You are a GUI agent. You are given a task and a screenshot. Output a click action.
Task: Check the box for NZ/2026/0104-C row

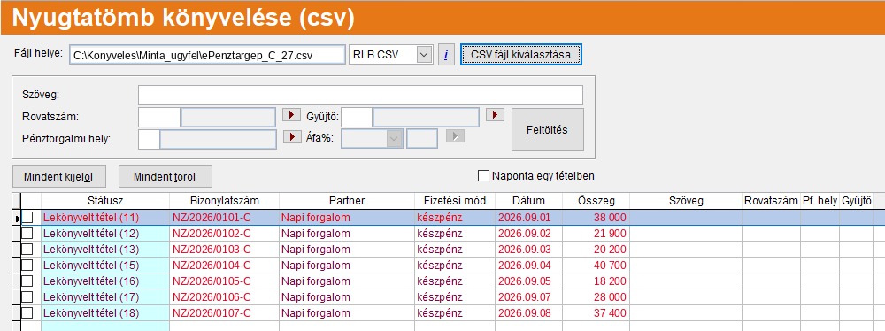(27, 265)
